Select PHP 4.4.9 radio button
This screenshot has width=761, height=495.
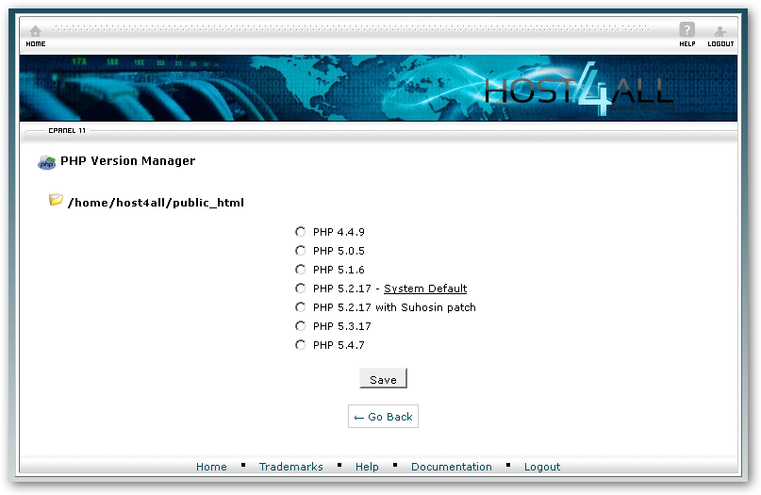pyautogui.click(x=301, y=232)
